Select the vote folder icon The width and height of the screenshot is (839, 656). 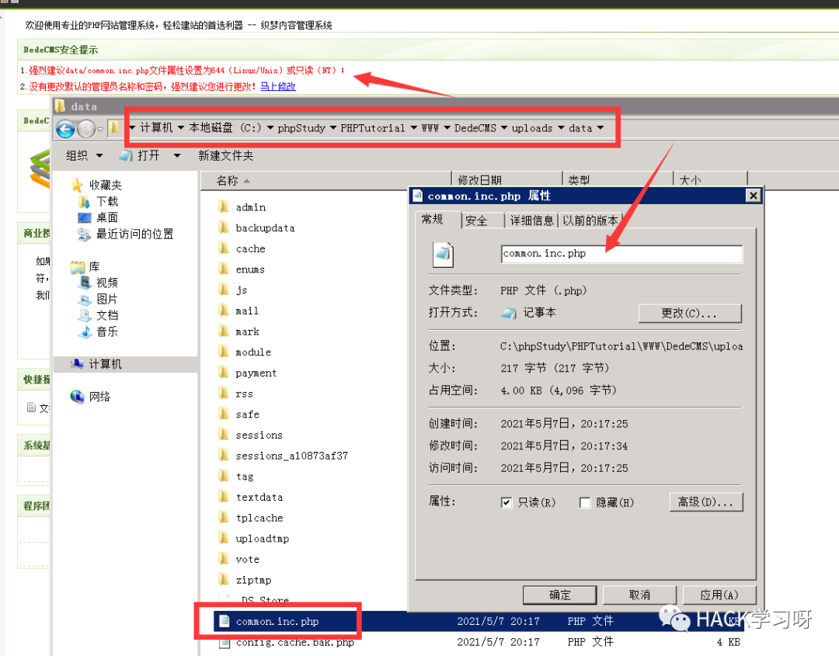point(224,559)
